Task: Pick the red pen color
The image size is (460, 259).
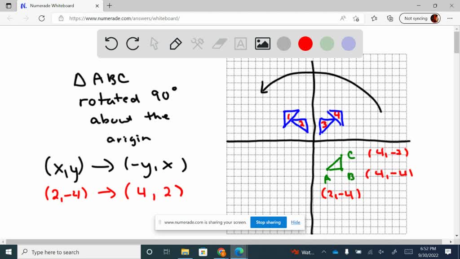Action: pos(305,44)
